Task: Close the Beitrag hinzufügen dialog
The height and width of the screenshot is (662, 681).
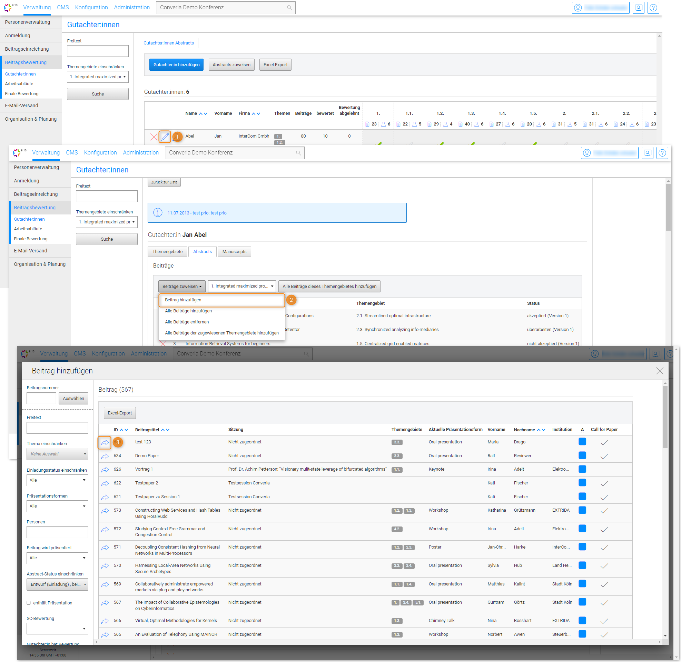Action: (659, 371)
